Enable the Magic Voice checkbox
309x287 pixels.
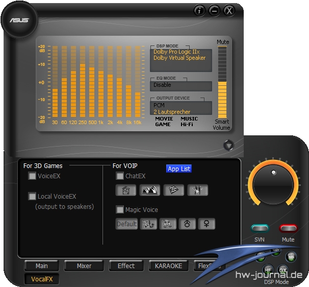120,209
